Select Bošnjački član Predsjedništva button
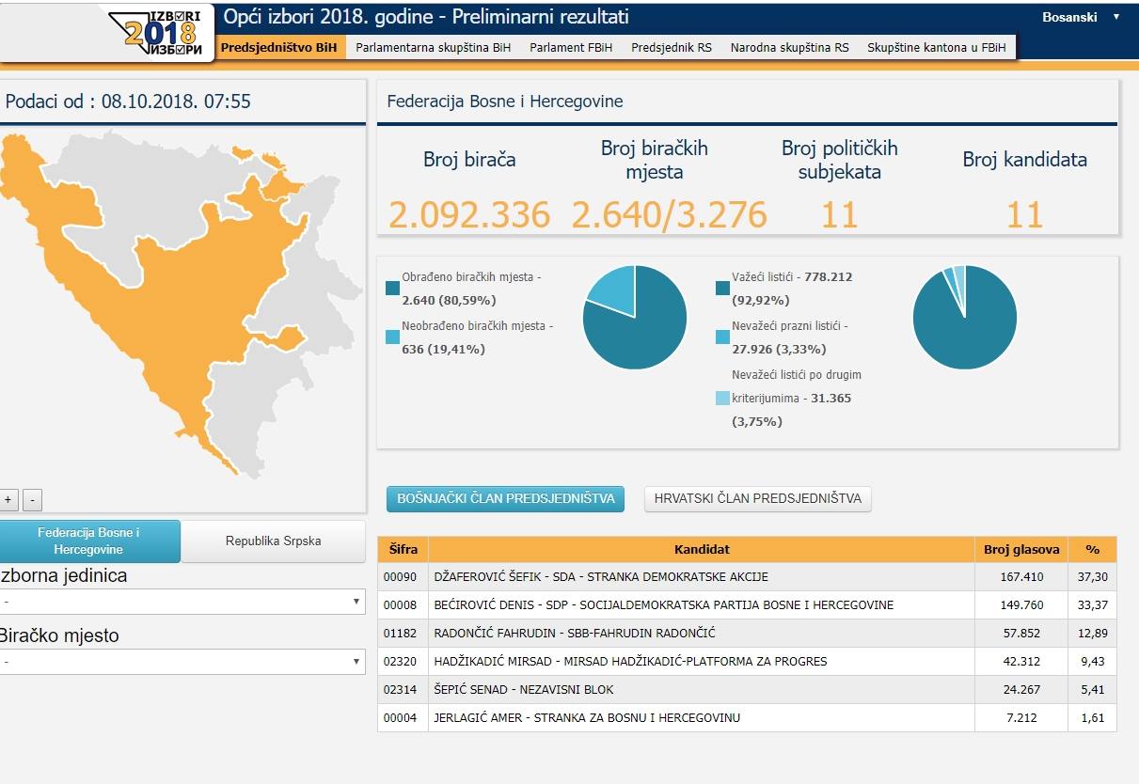This screenshot has height=784, width=1139. click(x=505, y=499)
